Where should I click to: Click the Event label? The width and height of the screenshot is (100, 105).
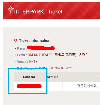pyautogui.click(x=22, y=55)
